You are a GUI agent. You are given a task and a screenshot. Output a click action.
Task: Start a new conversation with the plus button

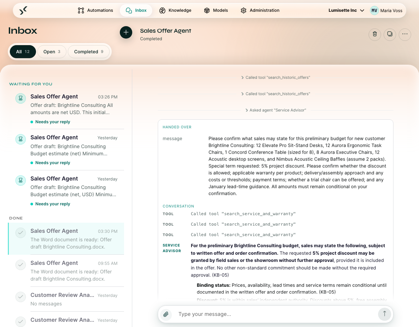tap(126, 32)
